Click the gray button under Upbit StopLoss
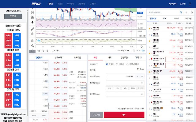The height and width of the screenshot is (122, 196). point(13,16)
